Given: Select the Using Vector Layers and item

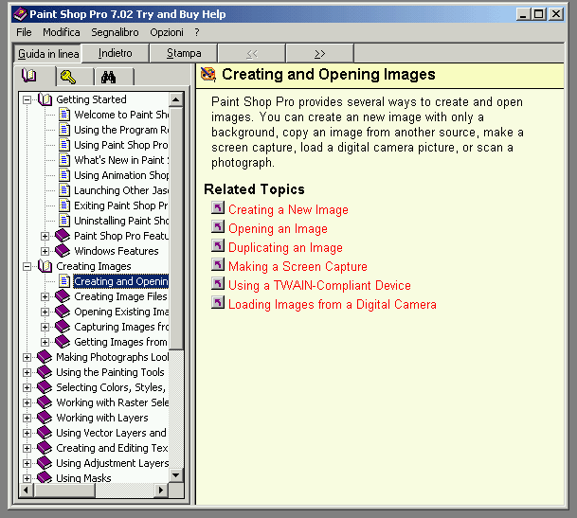Looking at the screenshot, I should point(111,433).
